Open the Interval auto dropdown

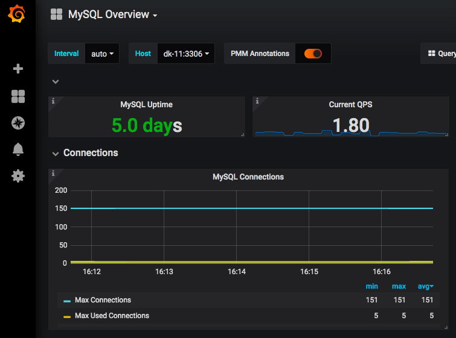click(x=102, y=54)
